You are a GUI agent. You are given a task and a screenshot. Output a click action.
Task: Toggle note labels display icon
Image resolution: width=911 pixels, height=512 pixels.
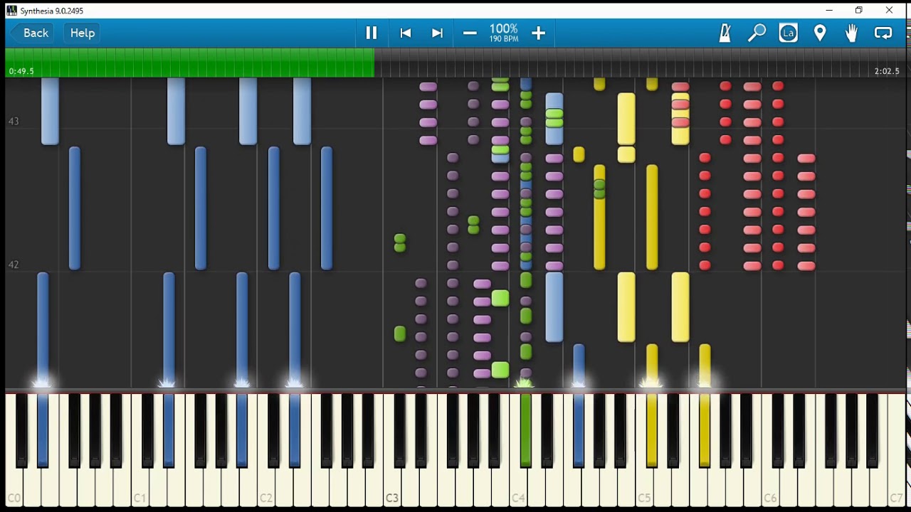[x=788, y=33]
